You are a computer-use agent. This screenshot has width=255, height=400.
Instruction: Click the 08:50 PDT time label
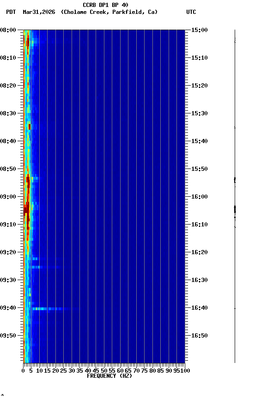coord(8,169)
